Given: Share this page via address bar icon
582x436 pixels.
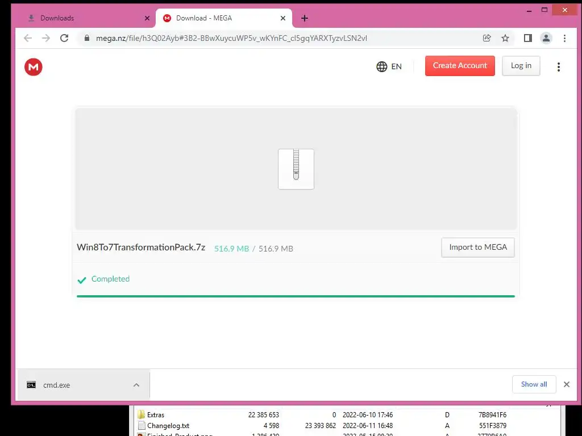Looking at the screenshot, I should click(x=487, y=38).
